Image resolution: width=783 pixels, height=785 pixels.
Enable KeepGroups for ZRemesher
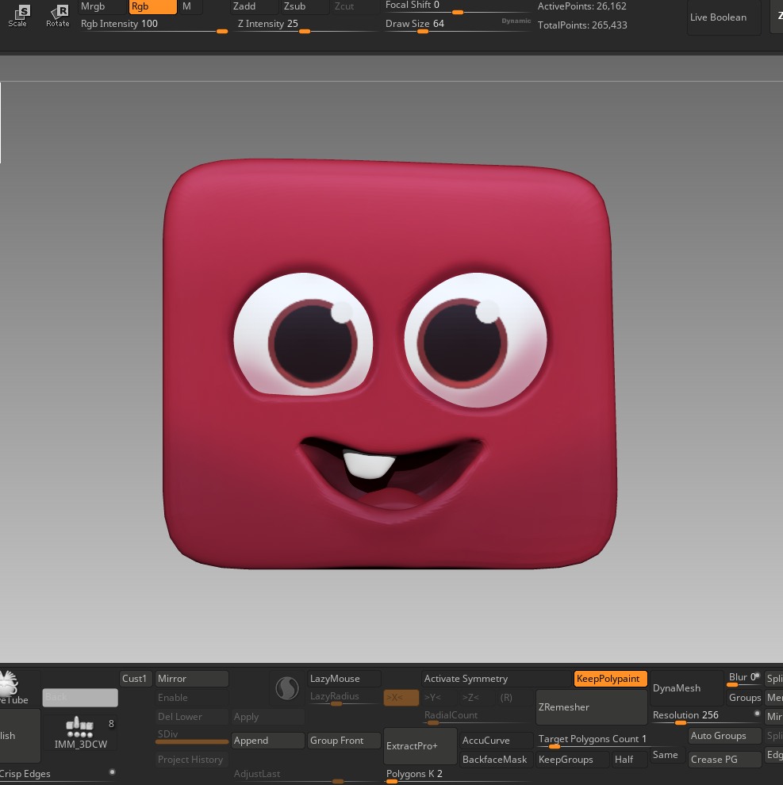pyautogui.click(x=572, y=760)
